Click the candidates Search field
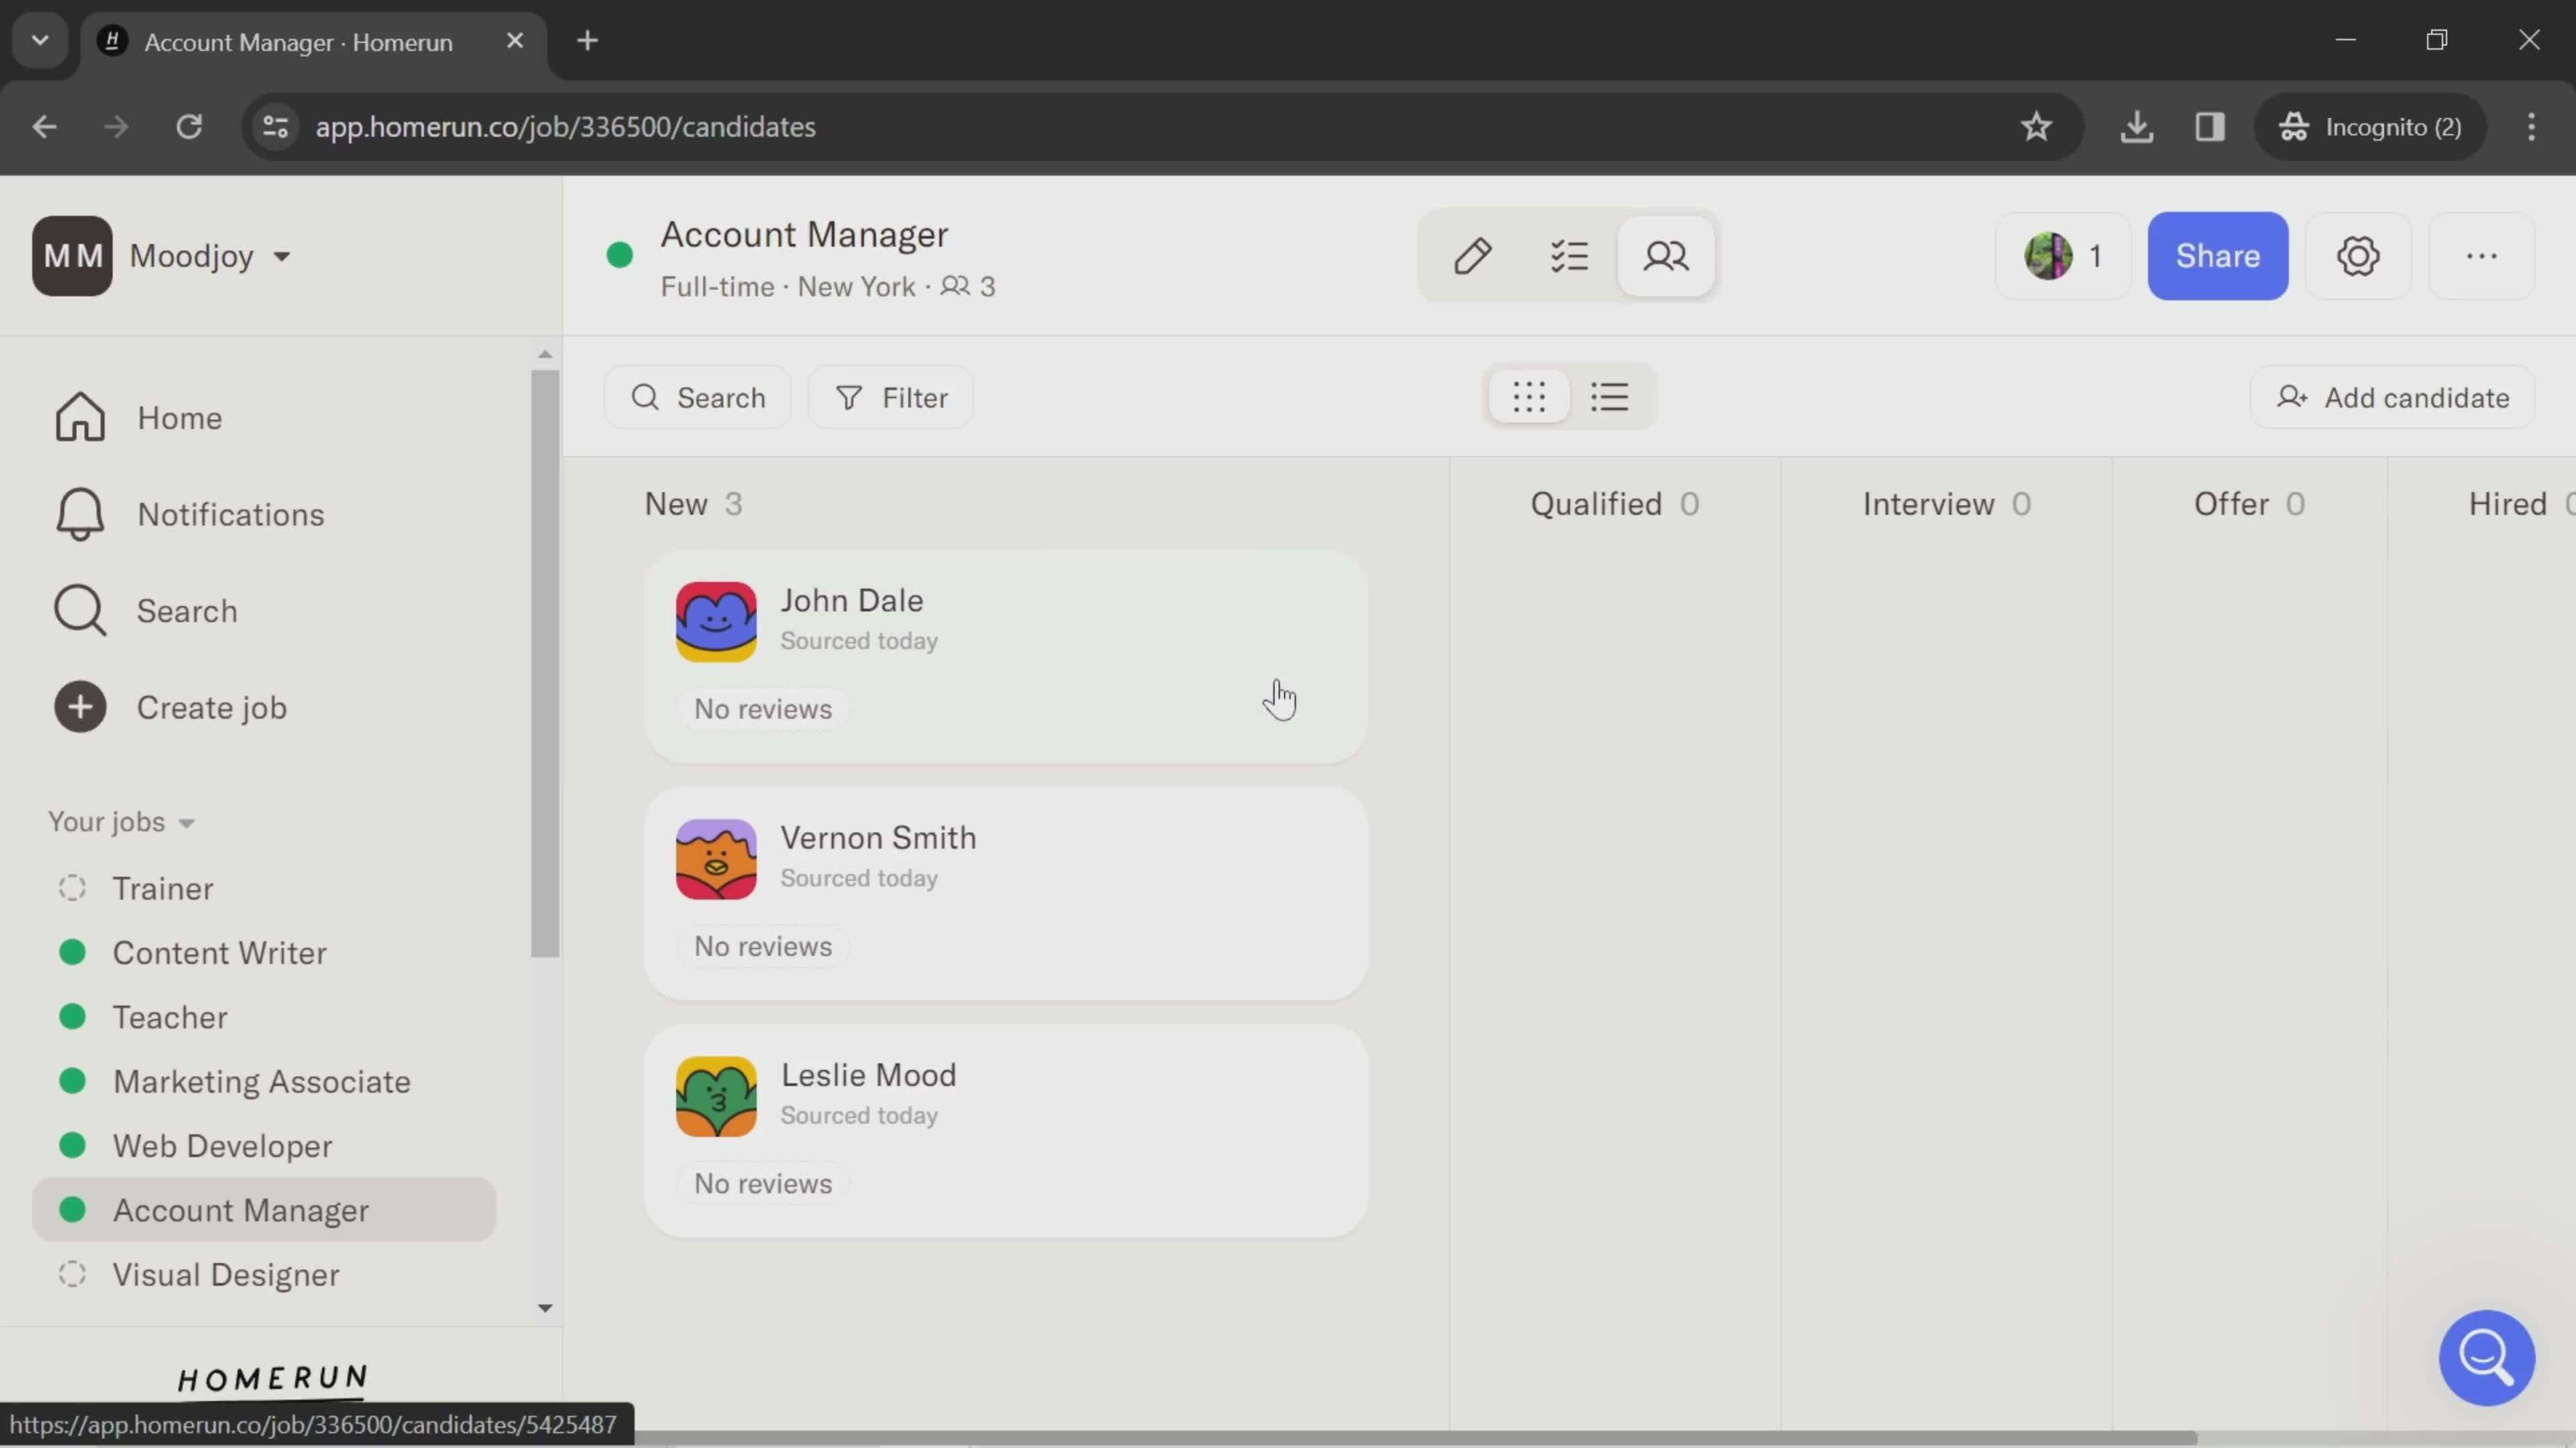 click(x=697, y=397)
